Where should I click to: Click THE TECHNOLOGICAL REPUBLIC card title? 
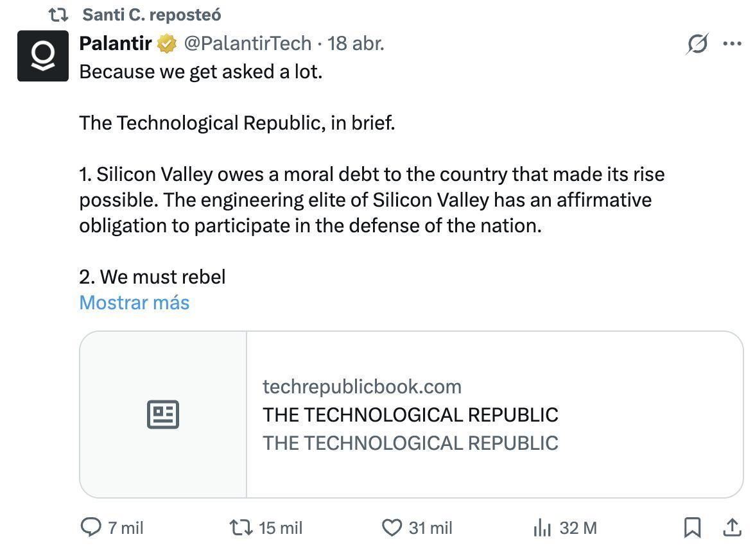[410, 415]
